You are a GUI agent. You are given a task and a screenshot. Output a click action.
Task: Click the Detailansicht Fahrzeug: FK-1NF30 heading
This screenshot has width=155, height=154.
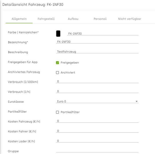tap(33, 5)
